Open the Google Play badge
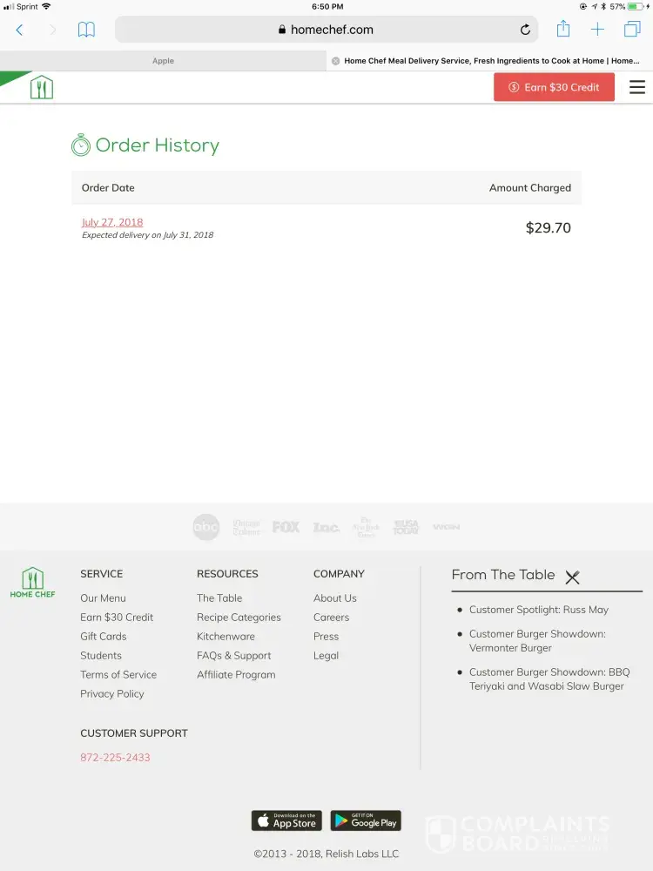 pyautogui.click(x=366, y=820)
